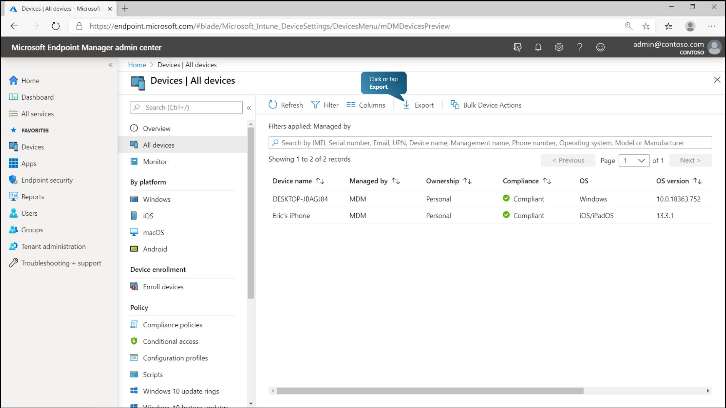726x408 pixels.
Task: Click browser Refresh button
Action: coord(56,26)
